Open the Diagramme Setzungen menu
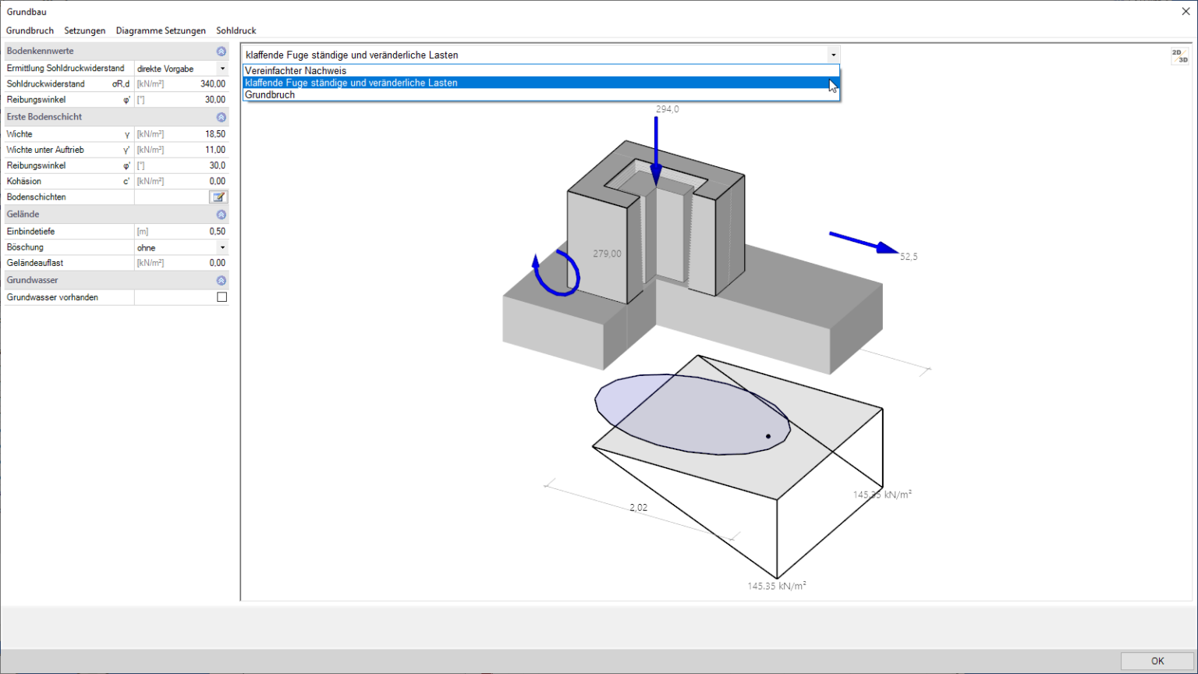The width and height of the screenshot is (1198, 674). (161, 31)
